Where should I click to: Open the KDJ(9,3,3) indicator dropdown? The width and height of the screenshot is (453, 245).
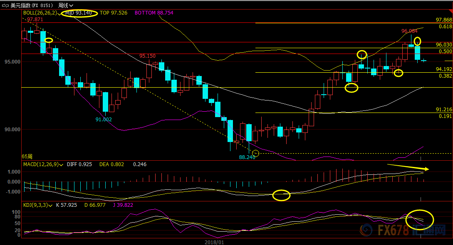point(51,205)
